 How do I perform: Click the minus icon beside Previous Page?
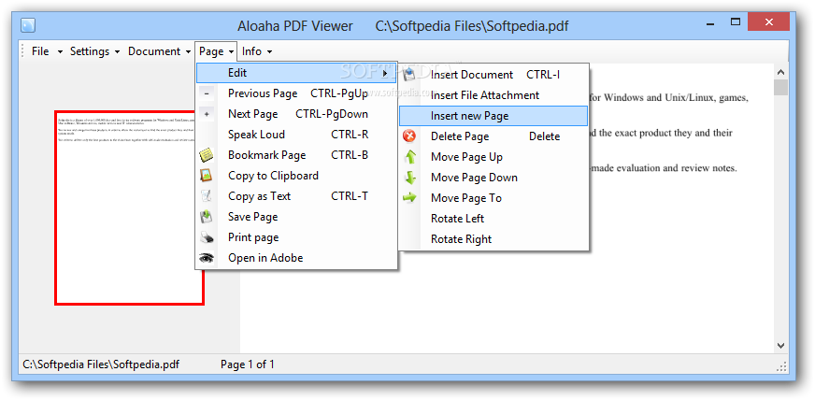coord(207,93)
